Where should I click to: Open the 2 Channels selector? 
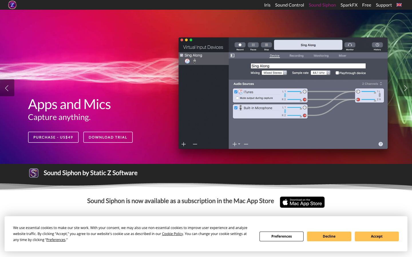point(372,84)
